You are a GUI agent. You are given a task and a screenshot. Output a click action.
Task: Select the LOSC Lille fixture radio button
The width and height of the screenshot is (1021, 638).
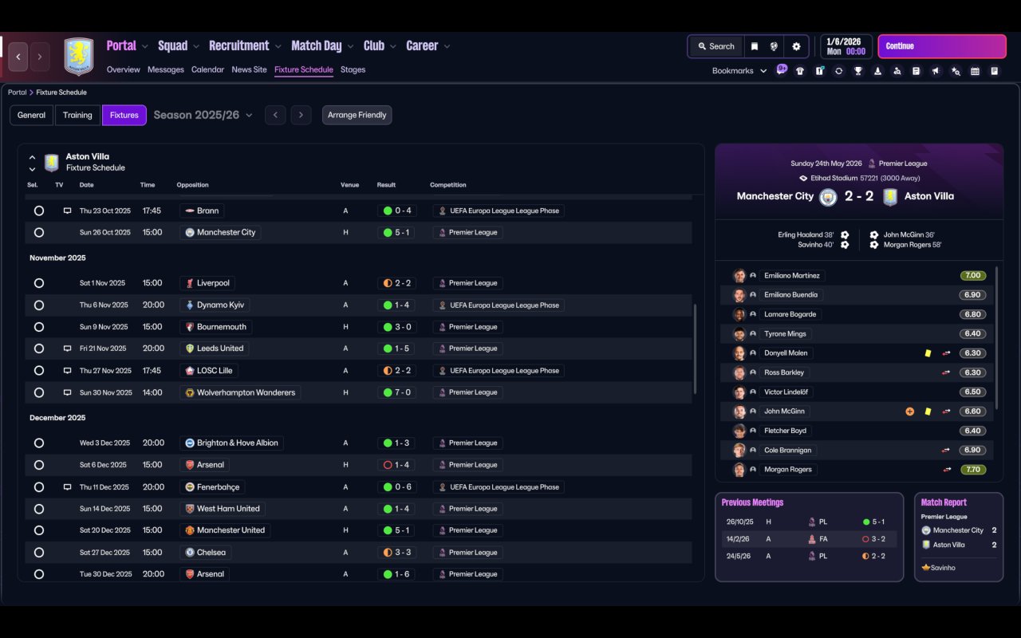39,371
